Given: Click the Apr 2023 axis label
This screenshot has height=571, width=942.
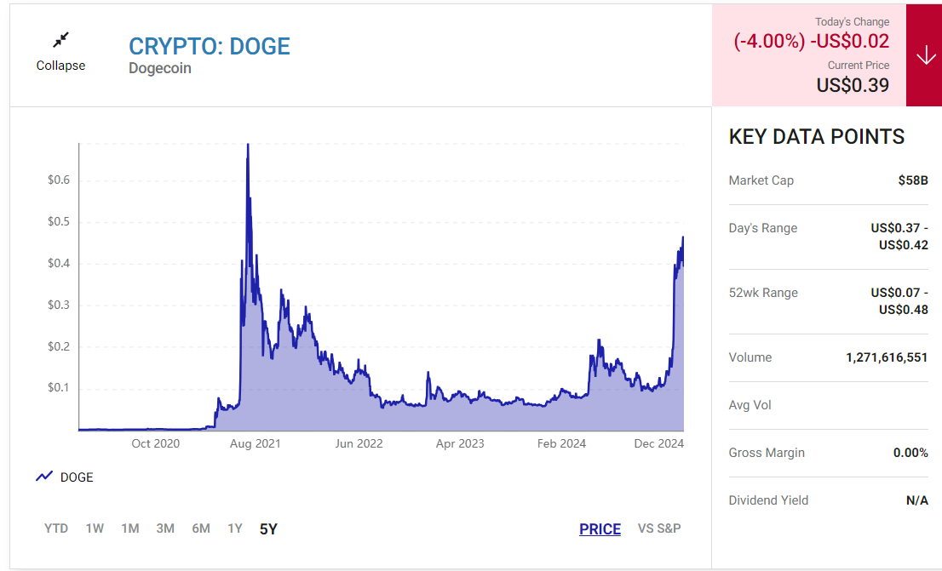Looking at the screenshot, I should click(460, 443).
